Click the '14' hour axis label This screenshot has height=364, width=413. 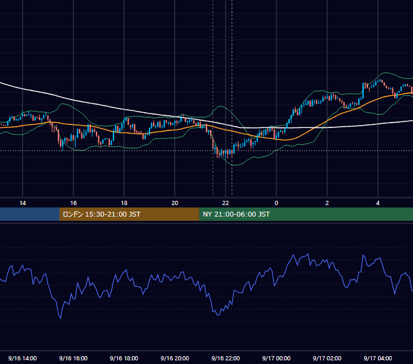pos(22,203)
